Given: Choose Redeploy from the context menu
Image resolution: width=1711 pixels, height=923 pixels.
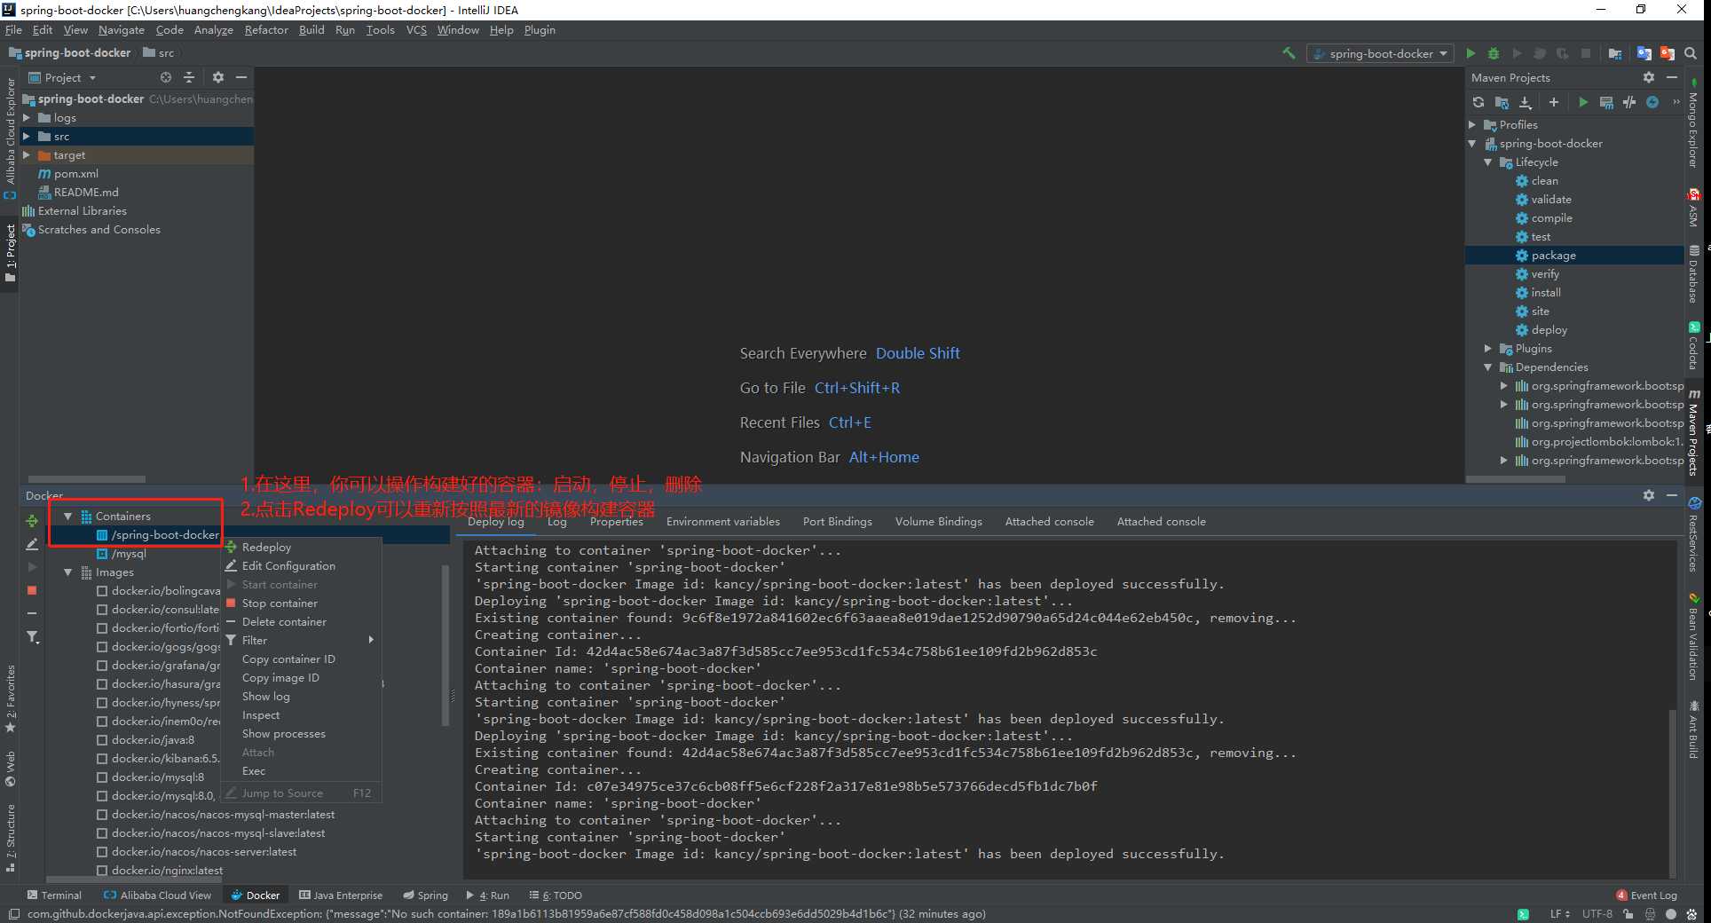Looking at the screenshot, I should [302, 548].
